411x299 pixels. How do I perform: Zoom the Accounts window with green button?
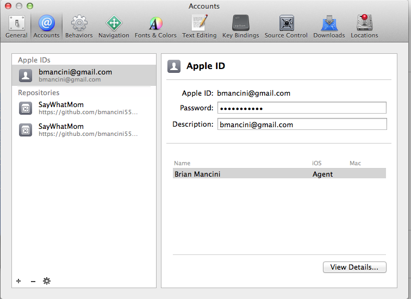30,6
